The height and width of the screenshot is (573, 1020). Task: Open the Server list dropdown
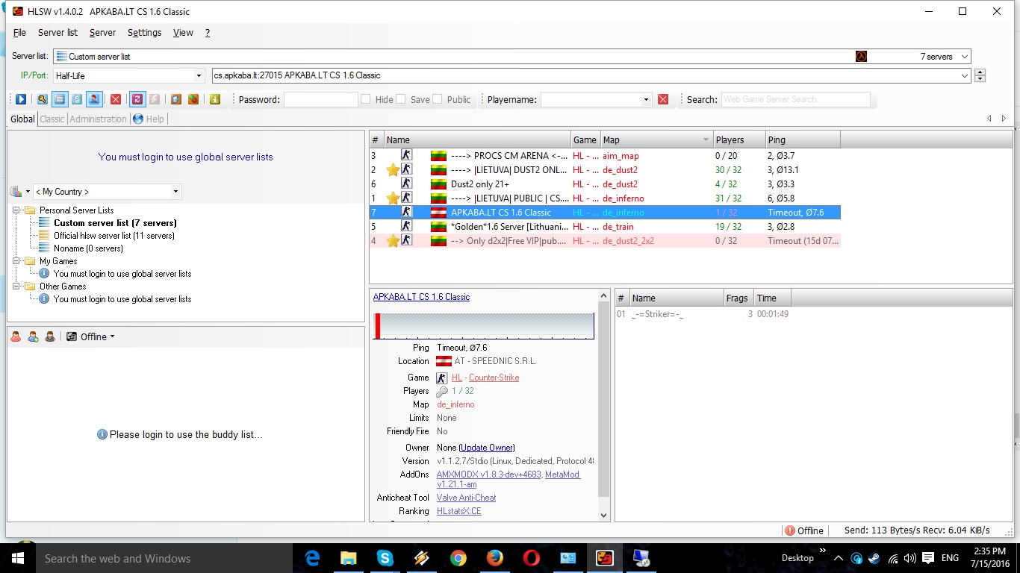pos(964,57)
